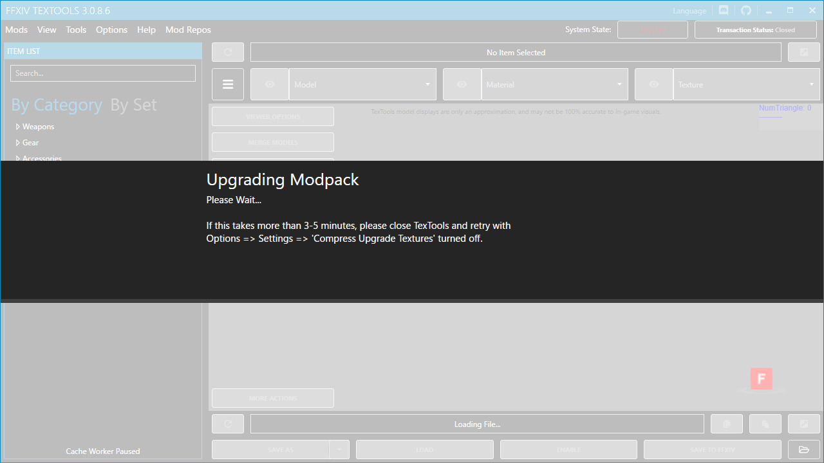This screenshot has width=824, height=463.
Task: Open the Discord link in the title bar
Action: [724, 10]
